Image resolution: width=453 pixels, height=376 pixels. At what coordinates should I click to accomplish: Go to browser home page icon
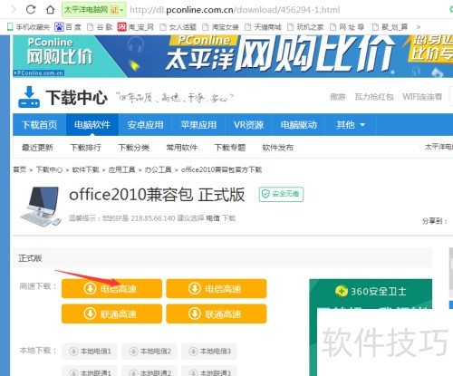coord(50,10)
